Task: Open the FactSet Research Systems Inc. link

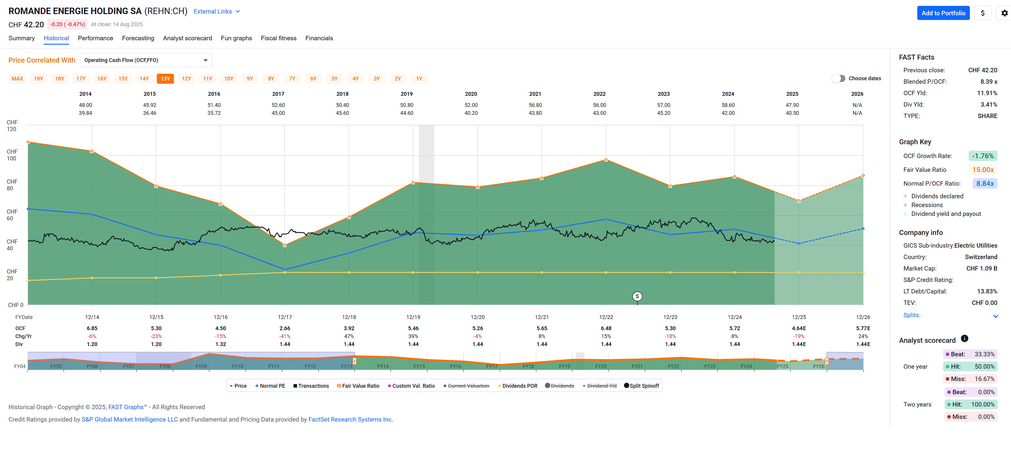Action: click(350, 419)
